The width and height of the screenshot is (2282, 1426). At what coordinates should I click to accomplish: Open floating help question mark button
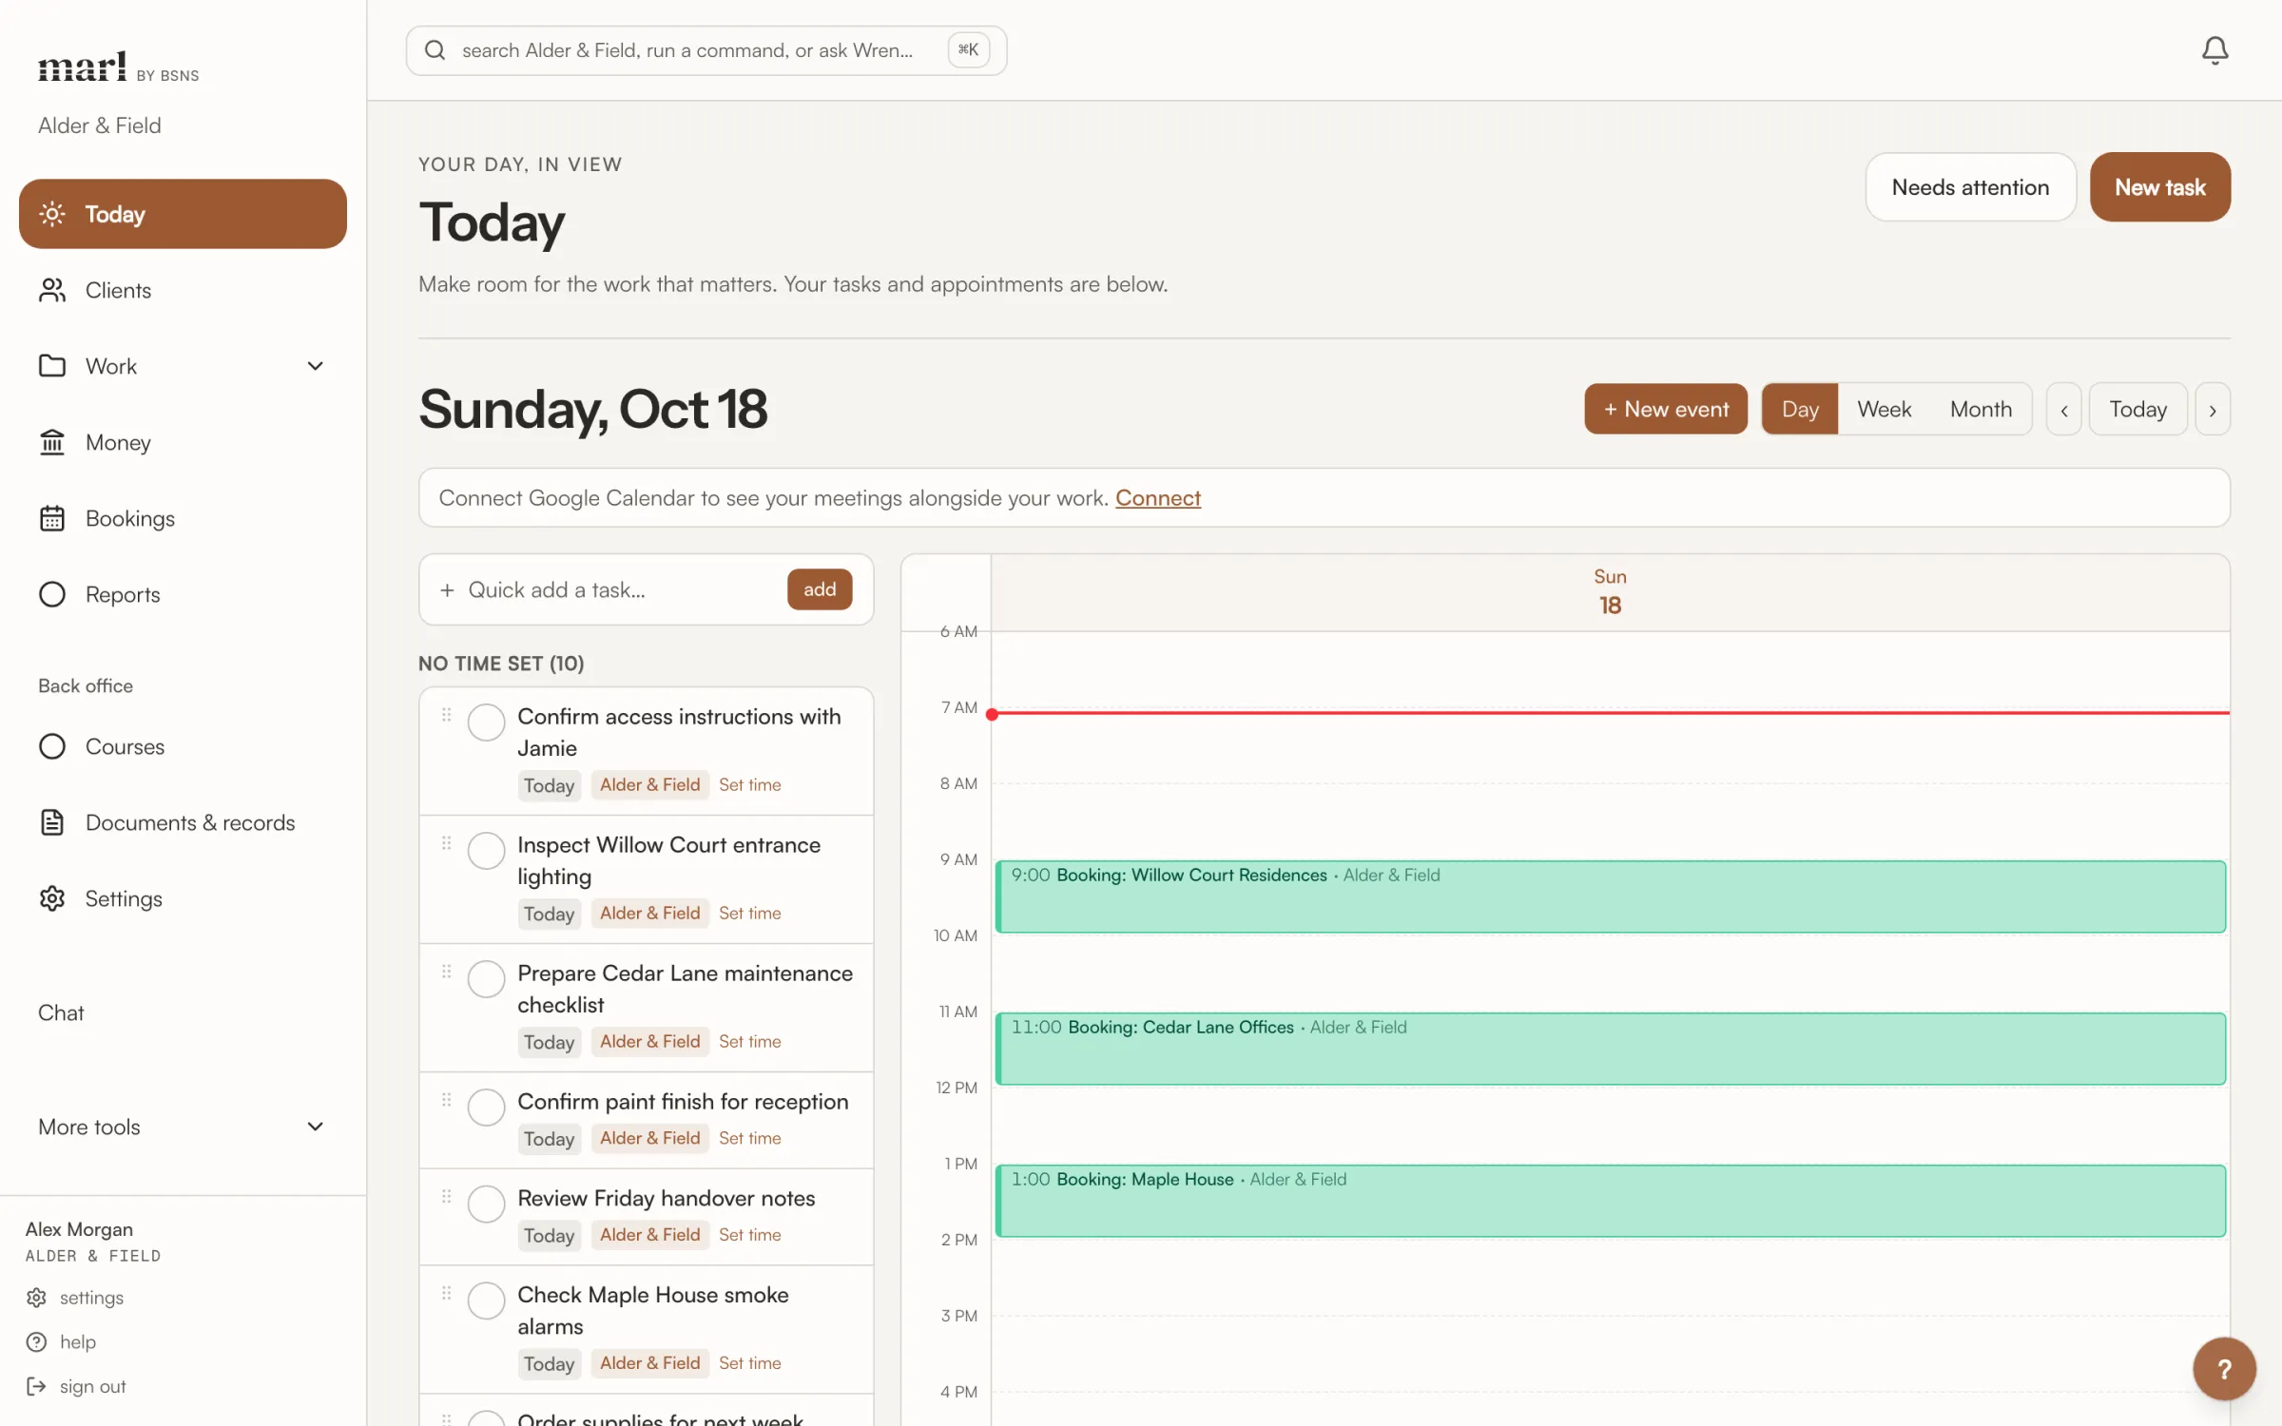point(2224,1369)
